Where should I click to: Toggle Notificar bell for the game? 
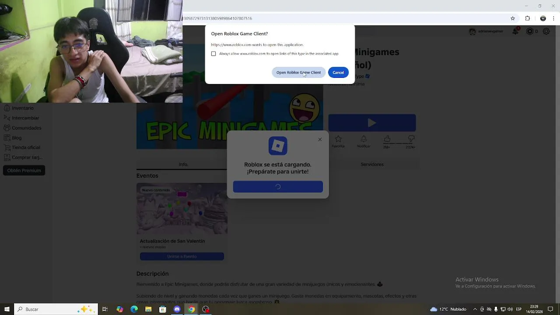tap(364, 139)
